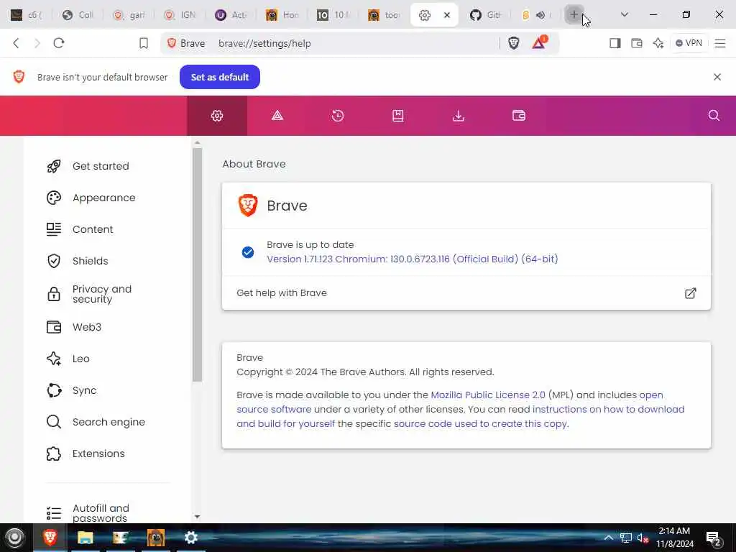This screenshot has width=736, height=552.
Task: Open the History clock icon in the pink bar
Action: click(338, 116)
